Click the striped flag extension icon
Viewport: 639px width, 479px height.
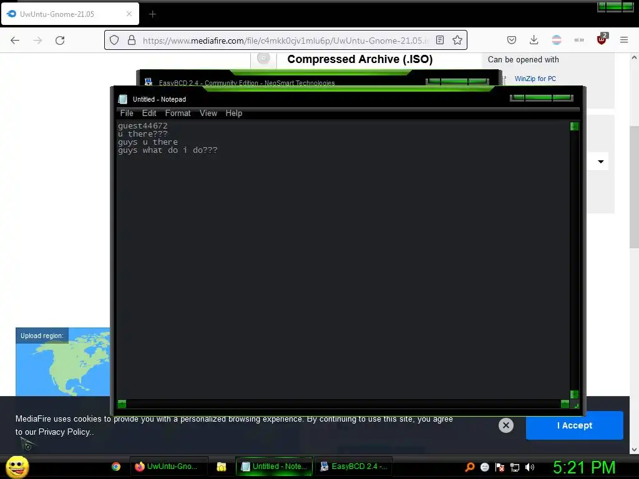pos(556,40)
